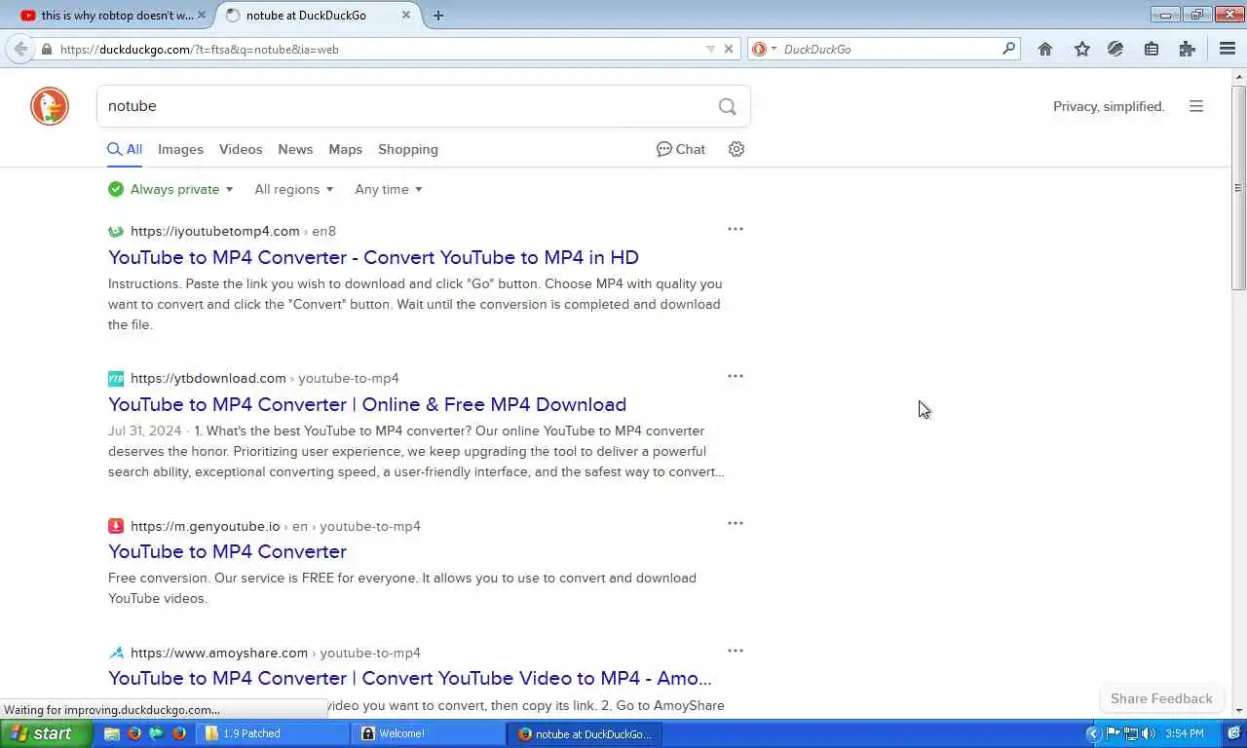This screenshot has height=748, width=1247.
Task: Open the add-ons puzzle piece icon
Action: [1187, 49]
